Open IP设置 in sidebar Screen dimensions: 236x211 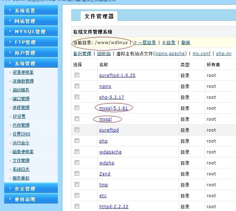[19, 116]
